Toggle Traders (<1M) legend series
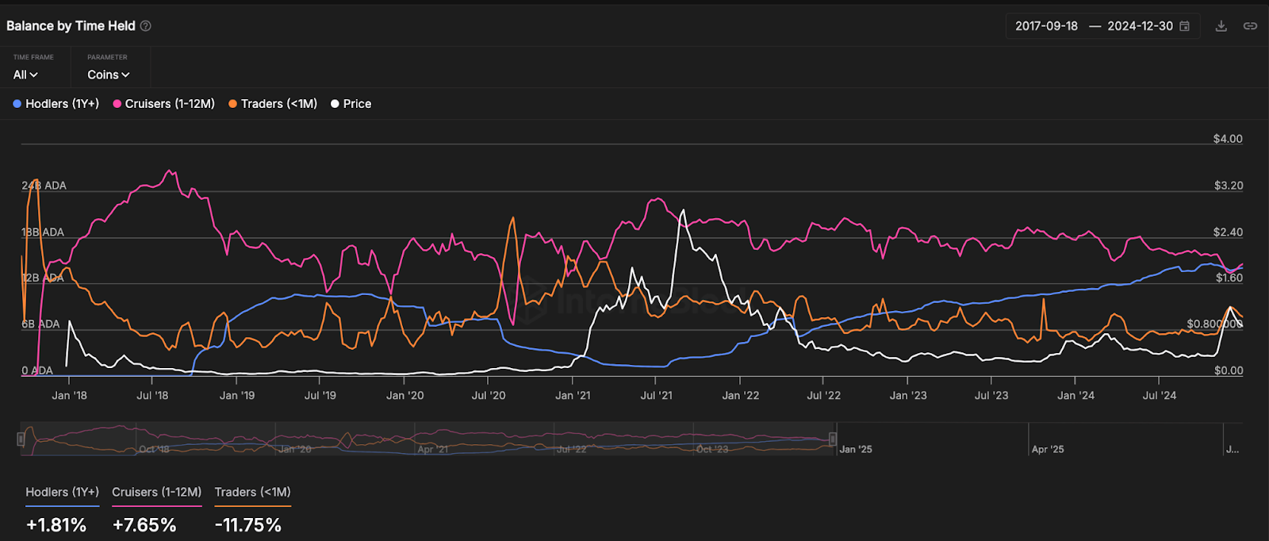 point(273,104)
